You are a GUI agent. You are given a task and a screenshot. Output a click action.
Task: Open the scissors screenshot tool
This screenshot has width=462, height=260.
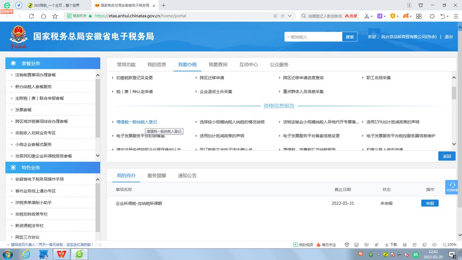point(366,16)
